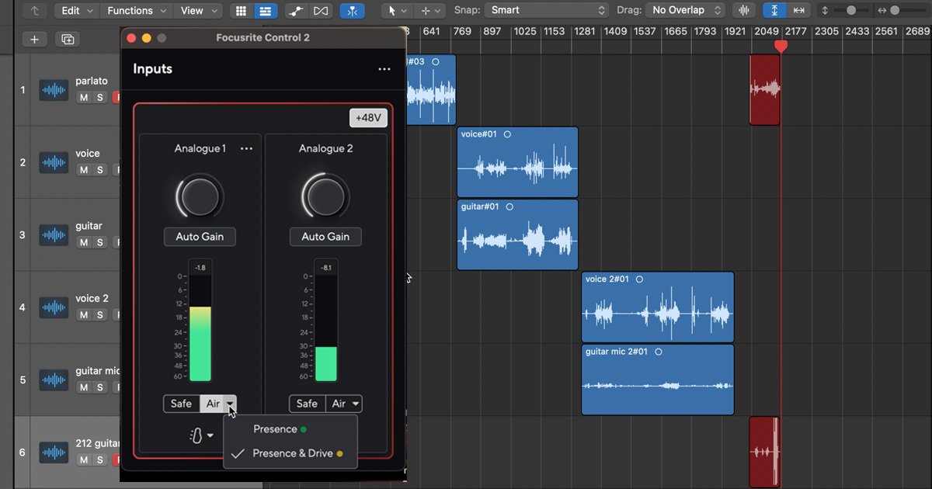Viewport: 932px width, 489px height.
Task: Click the vertical zoom slider
Action: [852, 11]
